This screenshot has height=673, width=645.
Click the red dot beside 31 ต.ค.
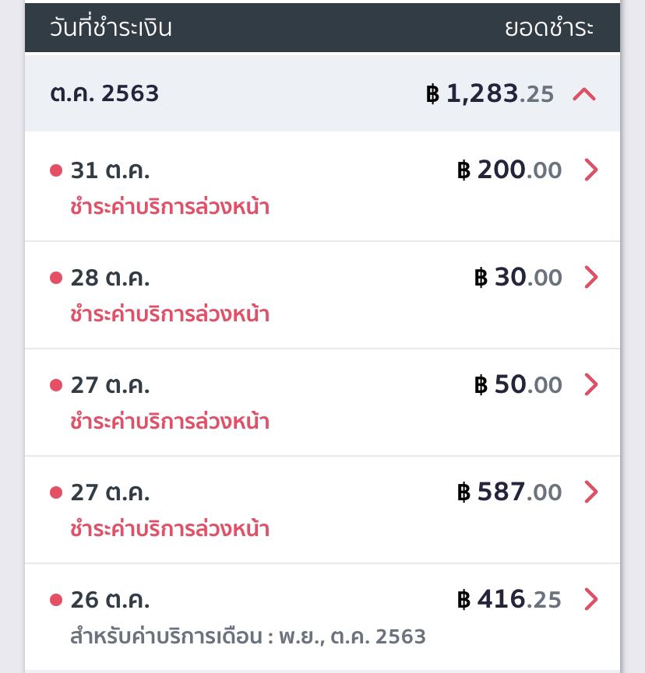pos(55,170)
